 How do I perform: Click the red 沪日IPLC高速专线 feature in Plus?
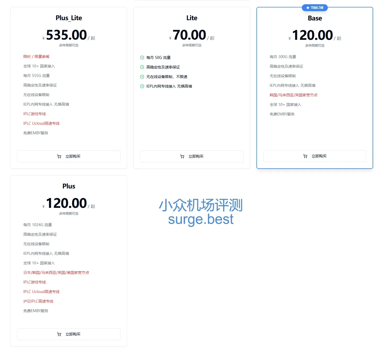pyautogui.click(x=38, y=301)
